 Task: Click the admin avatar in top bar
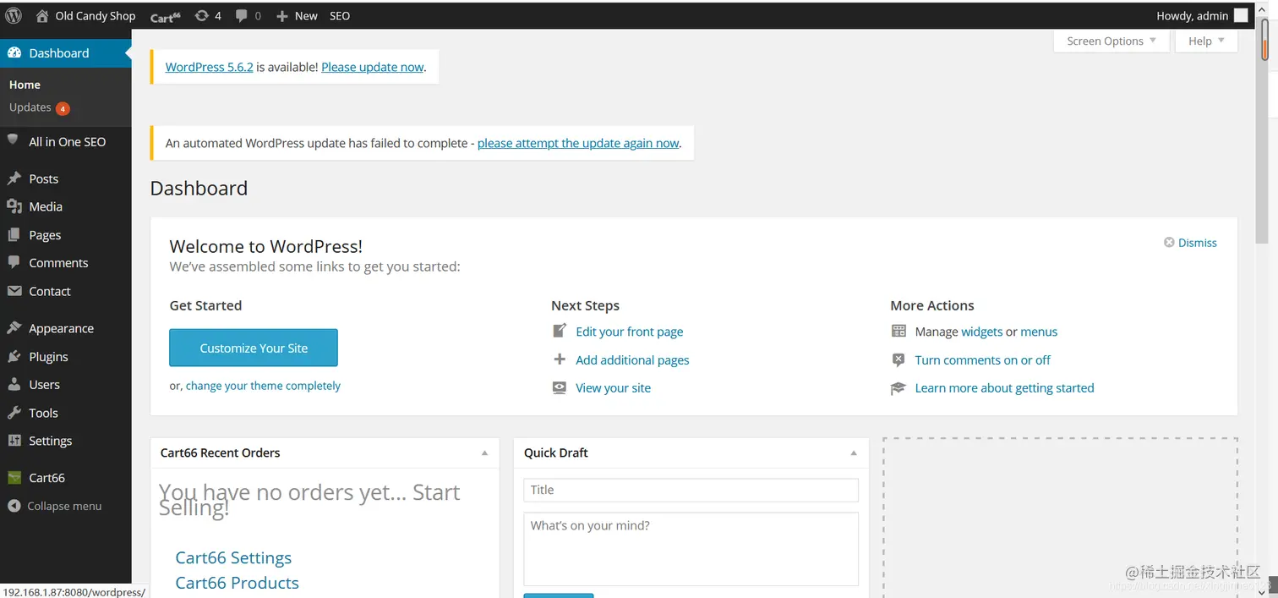(x=1241, y=15)
